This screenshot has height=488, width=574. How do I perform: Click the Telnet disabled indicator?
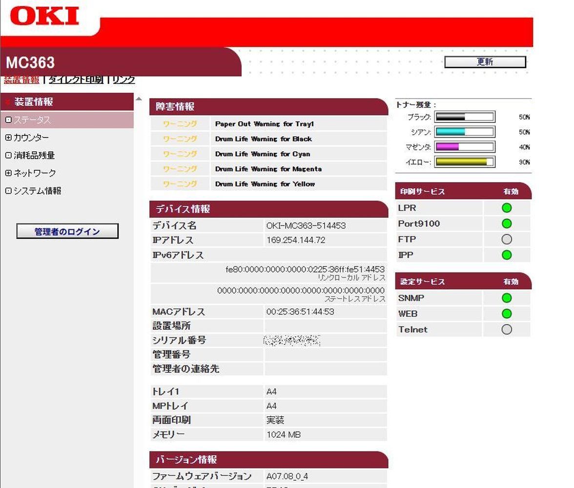pyautogui.click(x=506, y=329)
